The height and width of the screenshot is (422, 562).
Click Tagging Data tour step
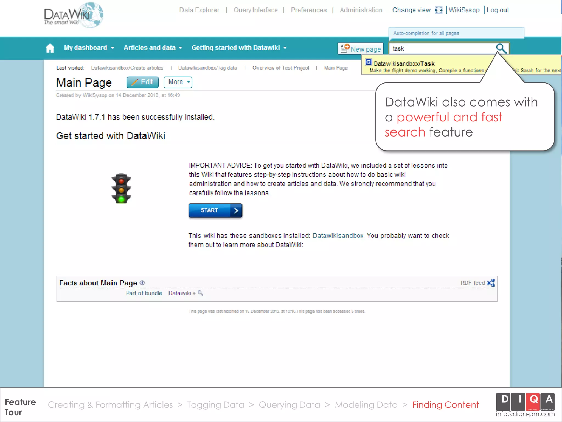click(x=215, y=405)
